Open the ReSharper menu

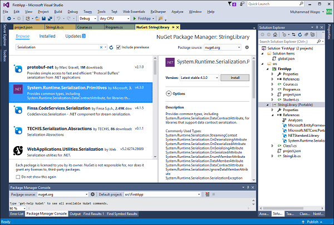(160, 11)
